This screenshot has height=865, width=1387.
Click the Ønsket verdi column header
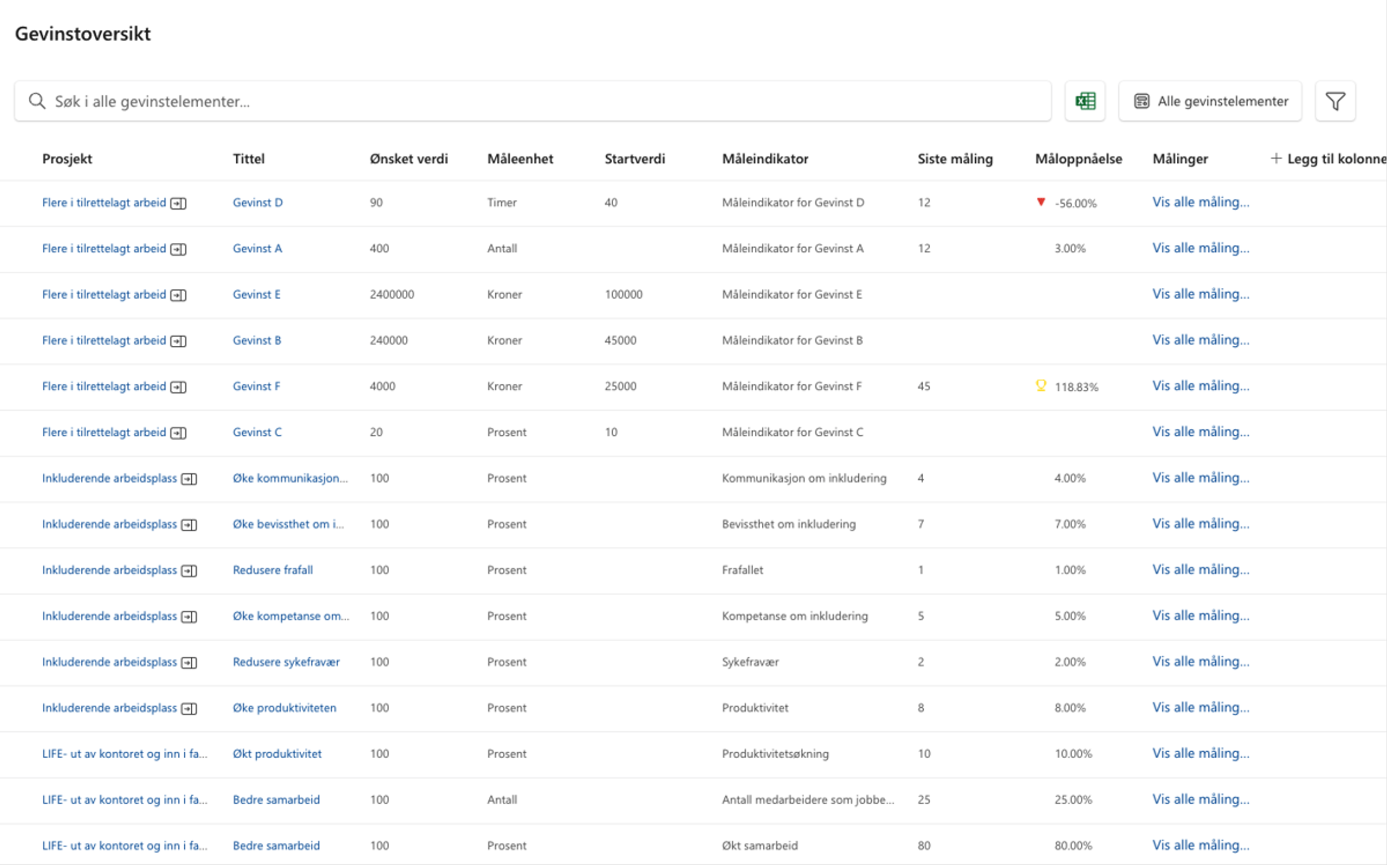pos(408,159)
